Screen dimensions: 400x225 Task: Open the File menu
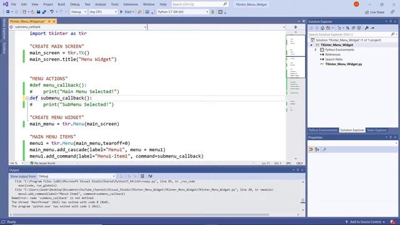pyautogui.click(x=14, y=4)
